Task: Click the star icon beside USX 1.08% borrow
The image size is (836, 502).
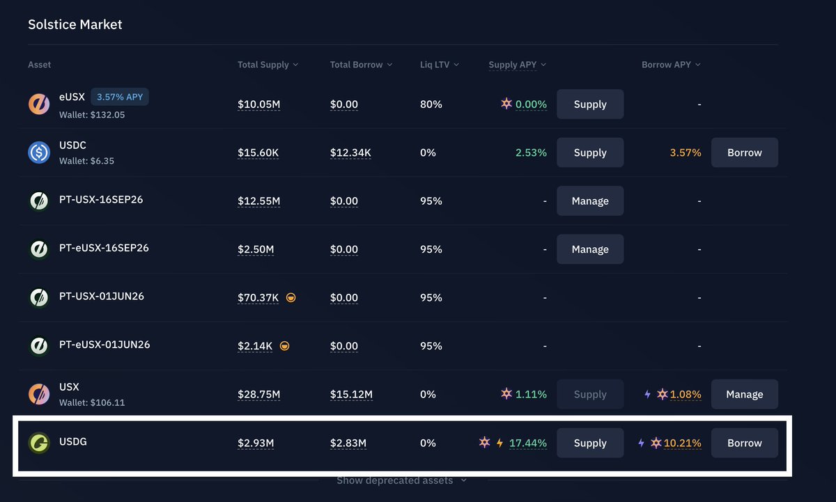Action: (663, 394)
